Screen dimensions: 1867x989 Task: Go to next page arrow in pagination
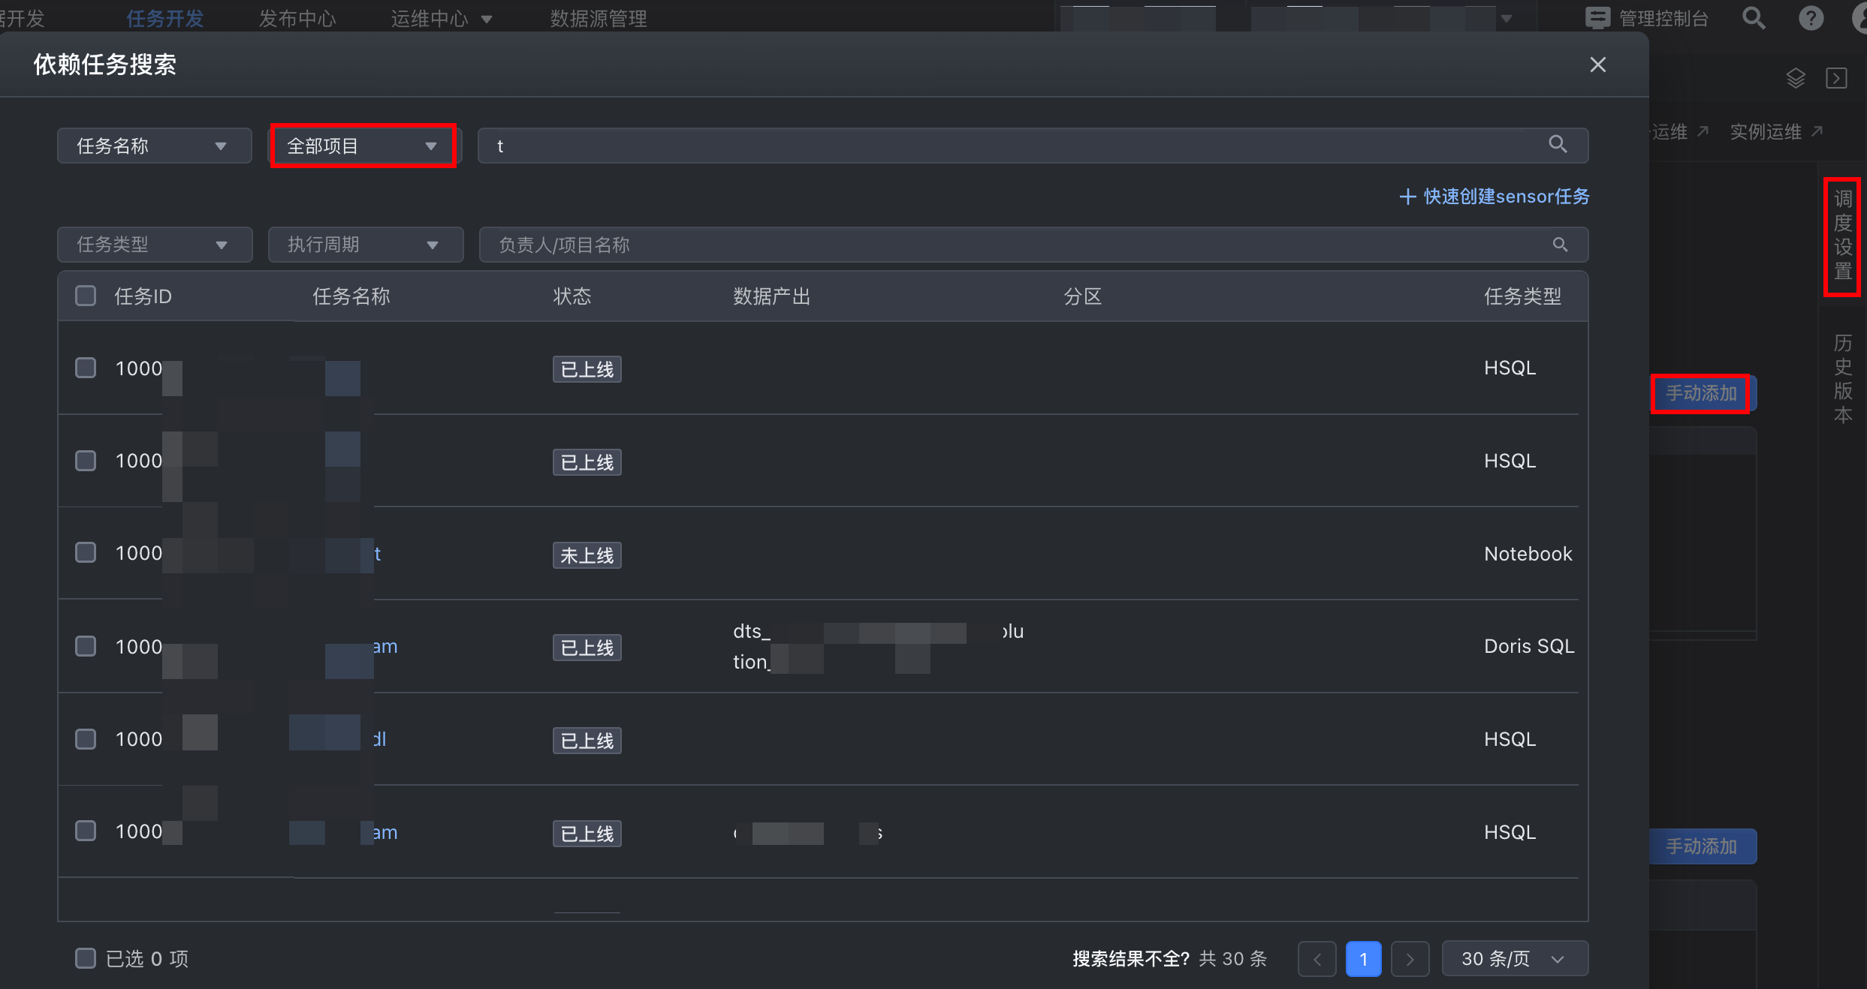[x=1410, y=958]
